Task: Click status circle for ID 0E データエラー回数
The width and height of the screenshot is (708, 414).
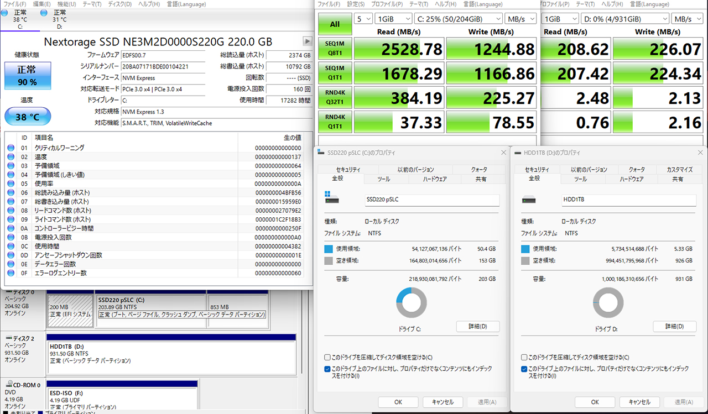Action: pyautogui.click(x=11, y=264)
